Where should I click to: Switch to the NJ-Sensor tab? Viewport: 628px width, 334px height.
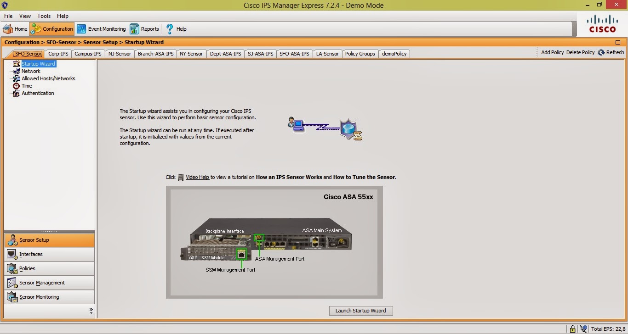coord(120,54)
